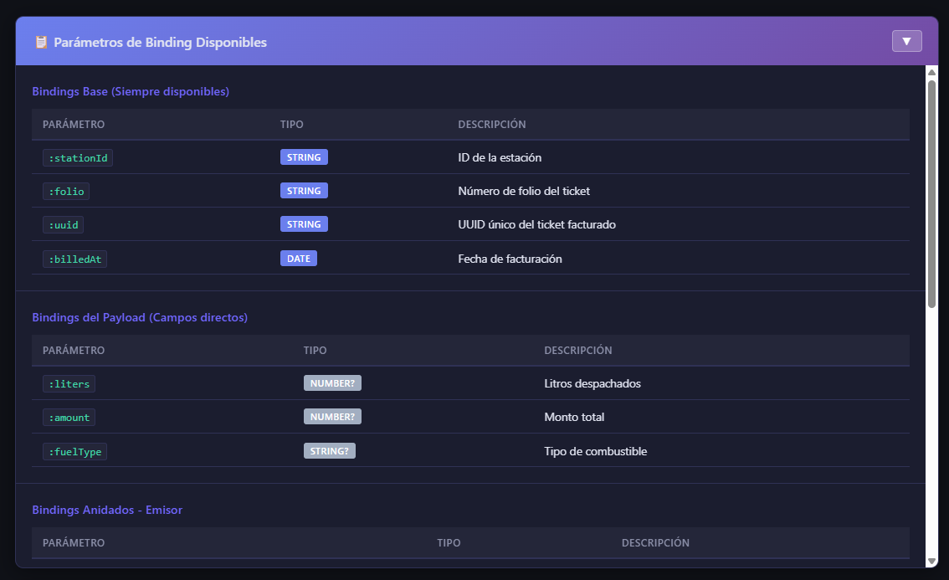Image resolution: width=949 pixels, height=580 pixels.
Task: Select the :amount parameter tag
Action: (69, 418)
